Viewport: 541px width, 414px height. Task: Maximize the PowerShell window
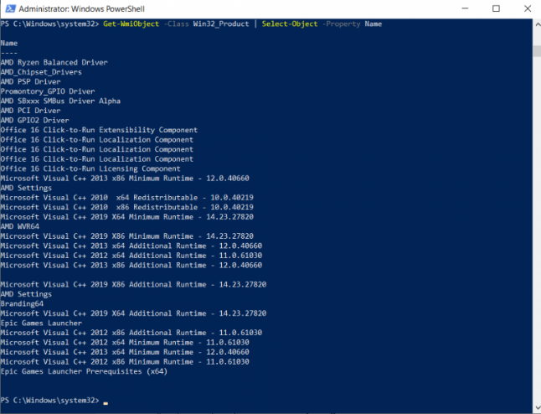(496, 8)
